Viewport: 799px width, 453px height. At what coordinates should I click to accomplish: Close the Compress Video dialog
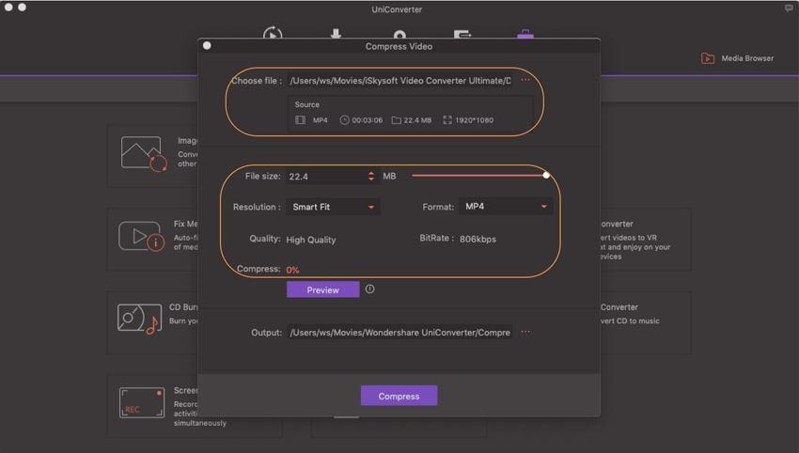point(207,45)
